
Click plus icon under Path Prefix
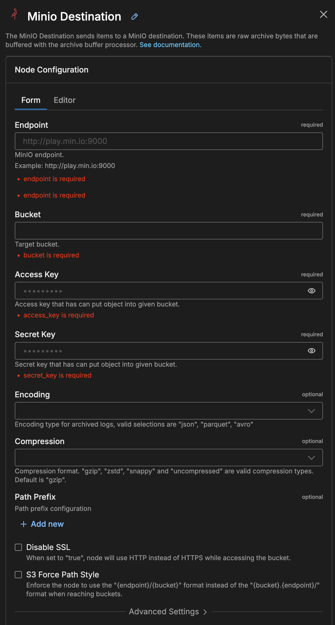[x=24, y=524]
